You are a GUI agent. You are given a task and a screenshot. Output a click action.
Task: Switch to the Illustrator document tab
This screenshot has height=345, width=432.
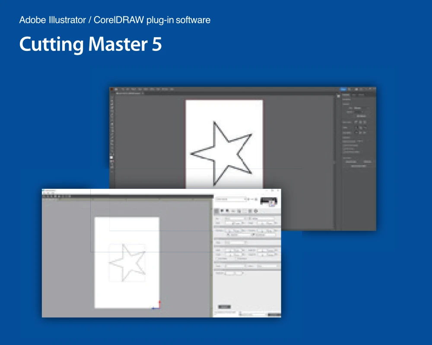(130, 93)
